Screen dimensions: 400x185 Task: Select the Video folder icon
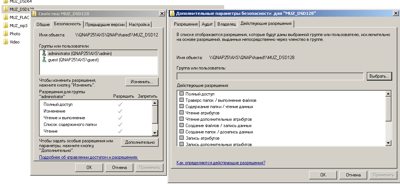(x=6, y=42)
